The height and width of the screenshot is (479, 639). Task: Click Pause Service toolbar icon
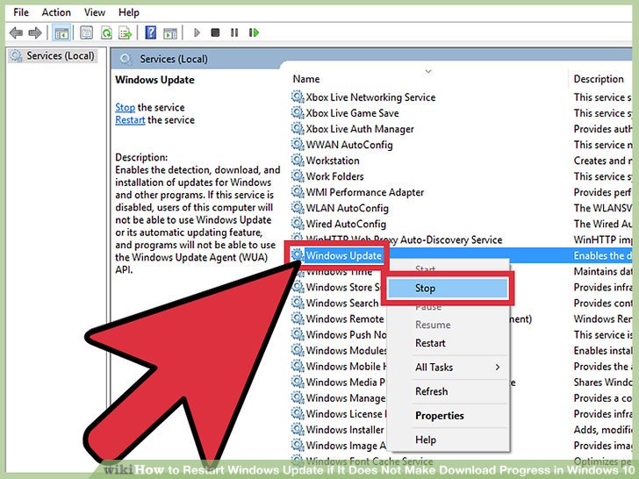point(234,32)
